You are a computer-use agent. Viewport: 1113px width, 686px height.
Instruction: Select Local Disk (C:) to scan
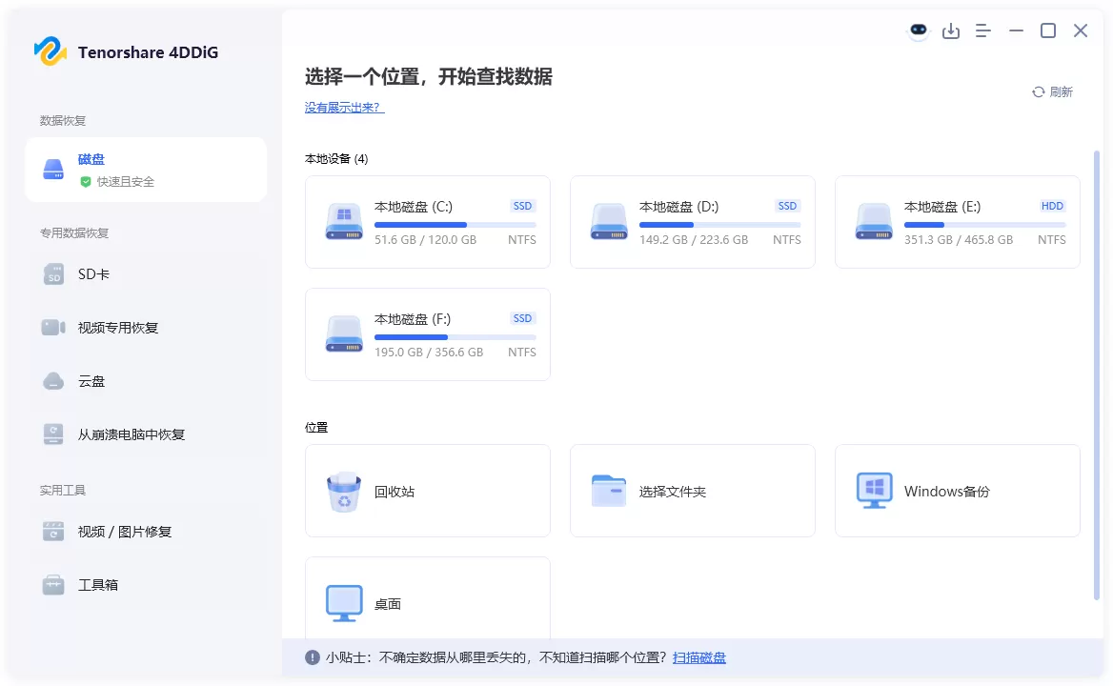[x=427, y=222]
